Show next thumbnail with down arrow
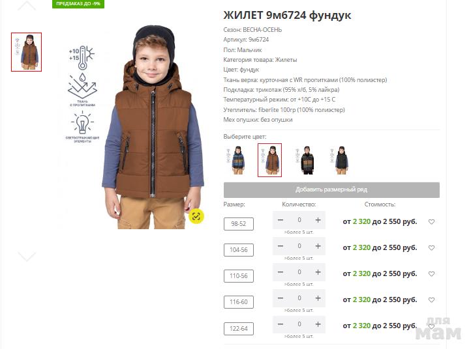 point(27,257)
